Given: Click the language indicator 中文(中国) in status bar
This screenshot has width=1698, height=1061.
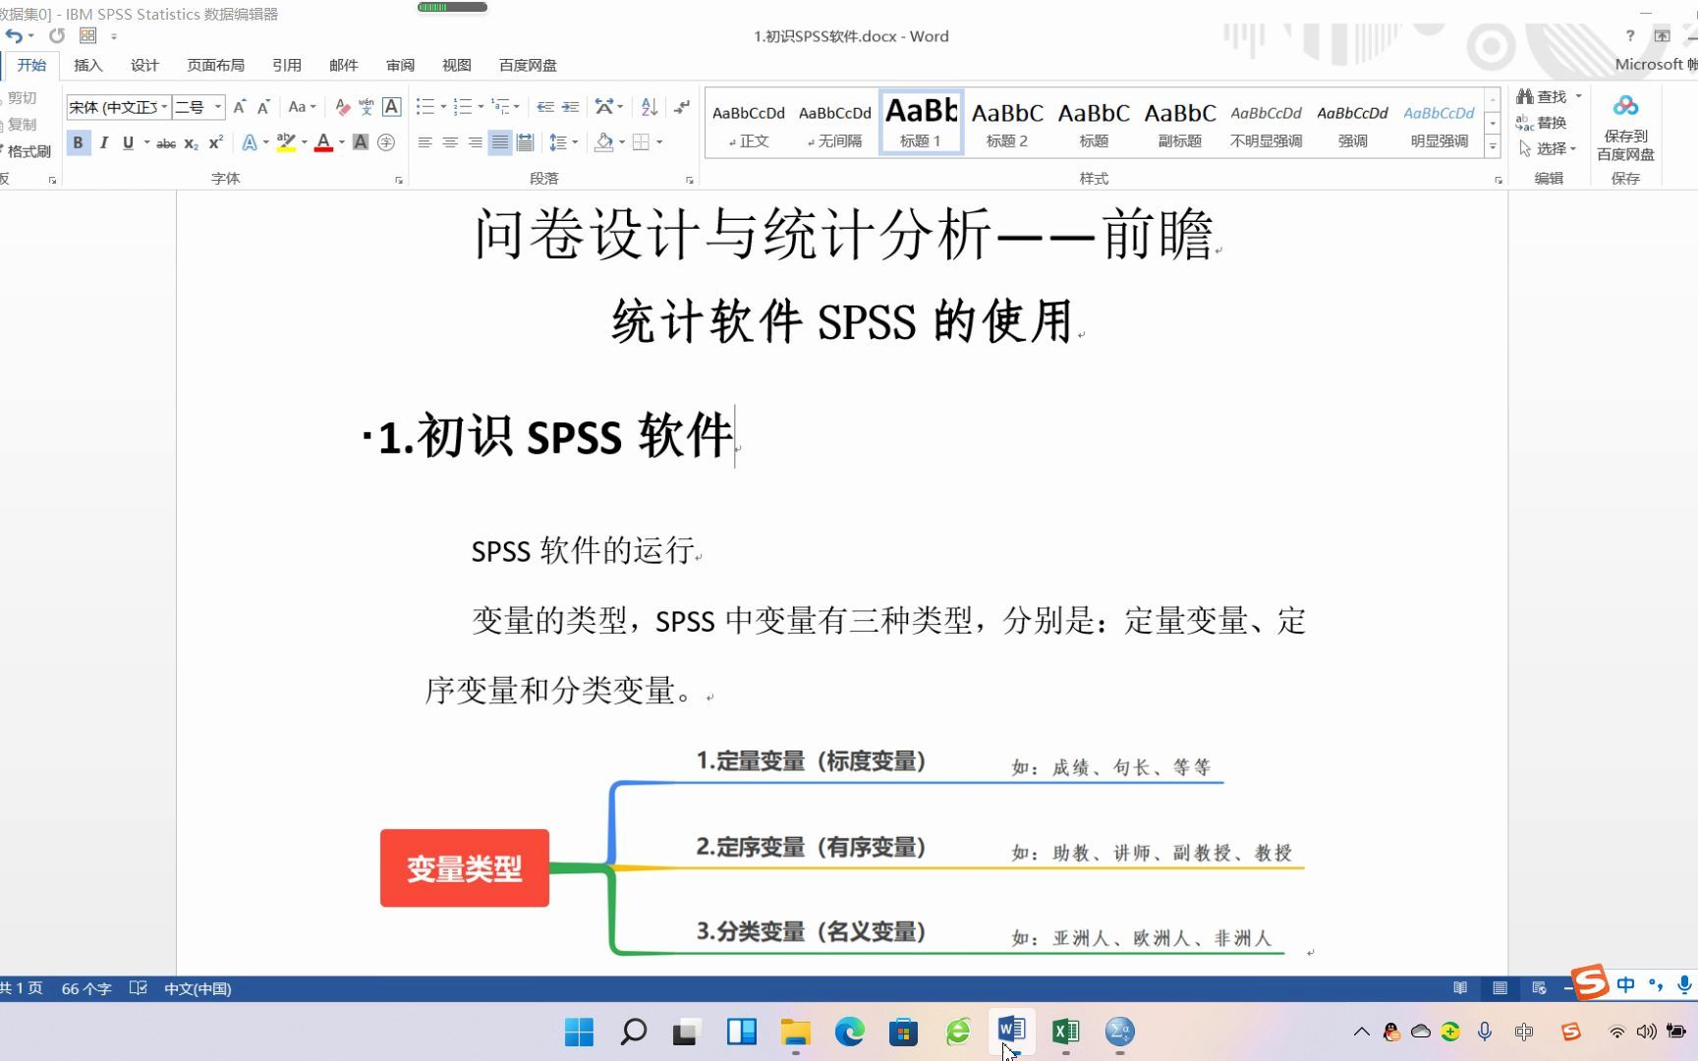Looking at the screenshot, I should coord(198,988).
